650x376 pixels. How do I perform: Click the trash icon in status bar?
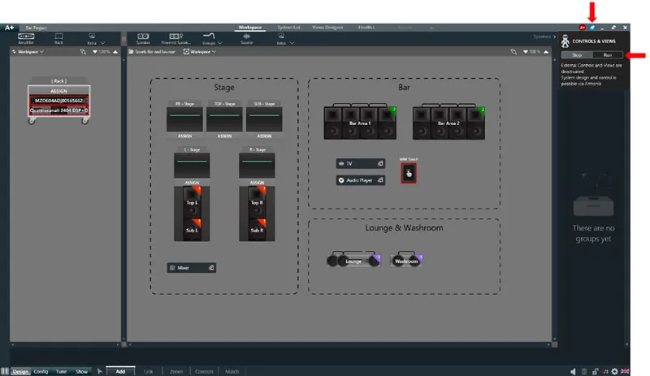pyautogui.click(x=584, y=371)
